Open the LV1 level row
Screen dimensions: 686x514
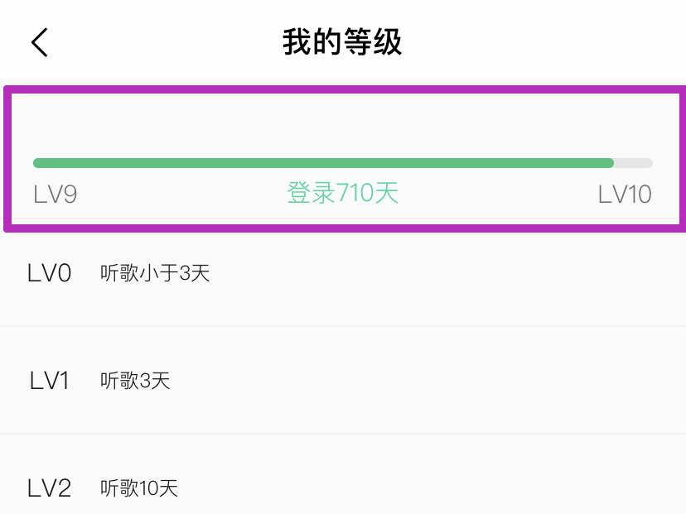pyautogui.click(x=342, y=381)
